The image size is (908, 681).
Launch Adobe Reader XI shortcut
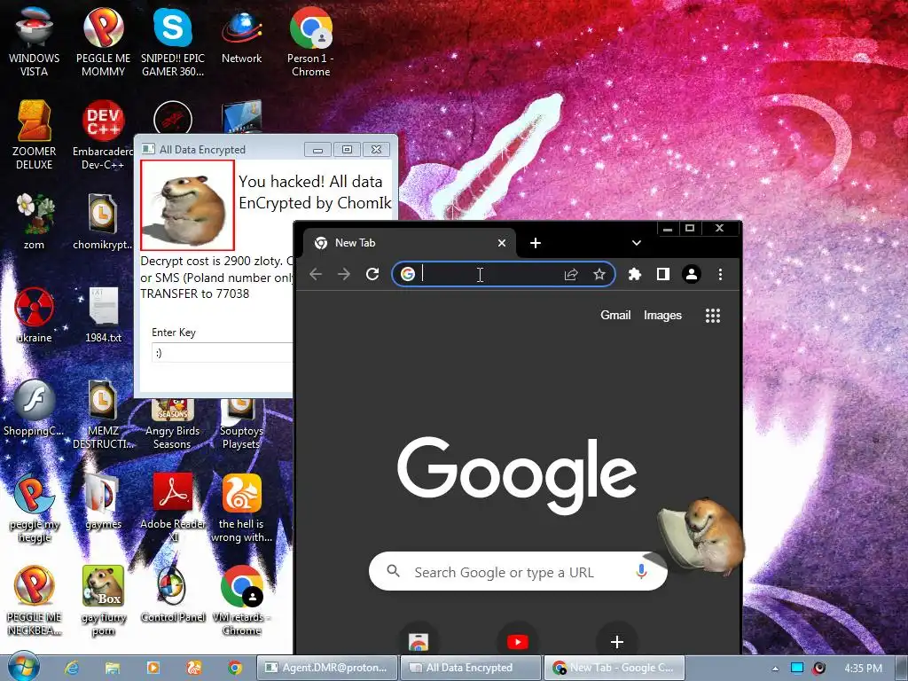[173, 507]
